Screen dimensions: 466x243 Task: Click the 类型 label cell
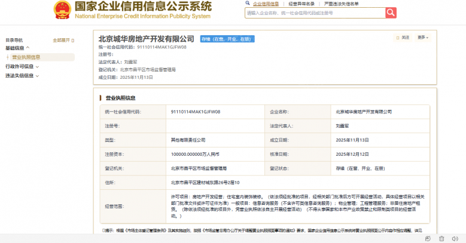point(133,140)
